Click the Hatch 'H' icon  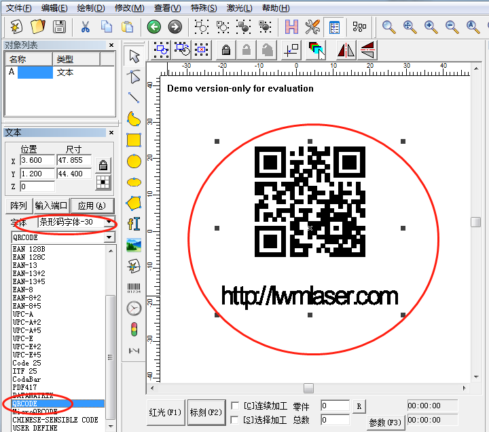coord(291,26)
